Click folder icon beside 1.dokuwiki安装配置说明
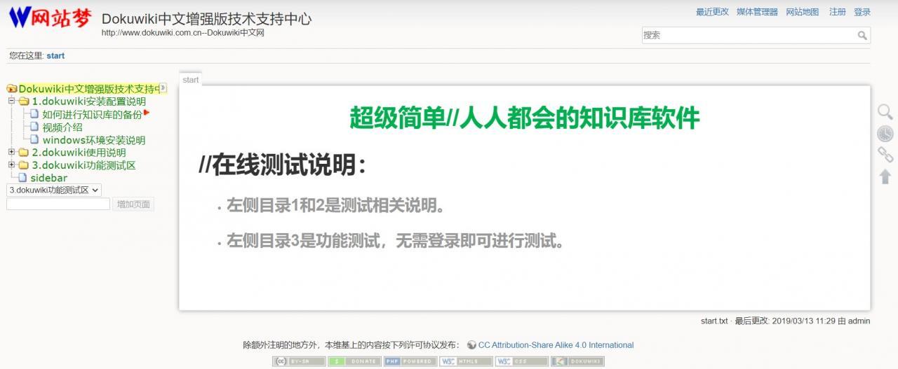Image resolution: width=898 pixels, height=369 pixels. 24,102
